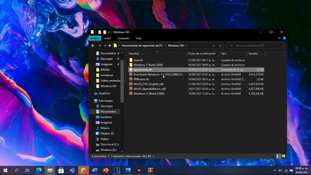Open Documentos in Quick access
The height and width of the screenshot is (175, 311).
(108, 53)
